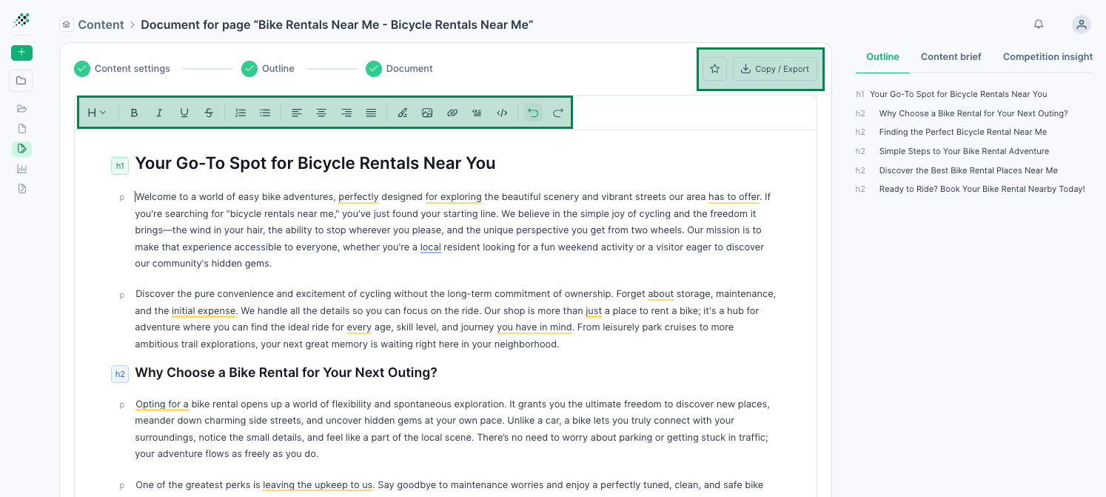Click the underlined phrase 'Opting for a'
This screenshot has width=1106, height=497.
click(162, 404)
